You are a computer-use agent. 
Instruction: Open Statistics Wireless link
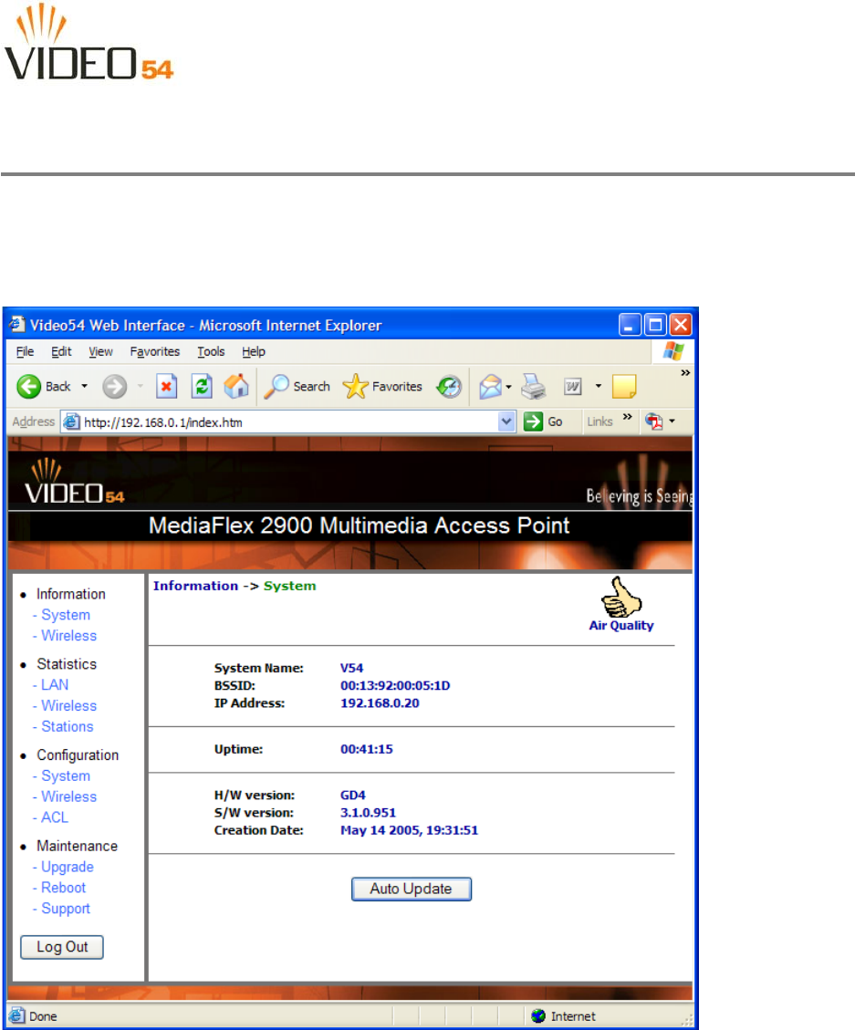[68, 705]
